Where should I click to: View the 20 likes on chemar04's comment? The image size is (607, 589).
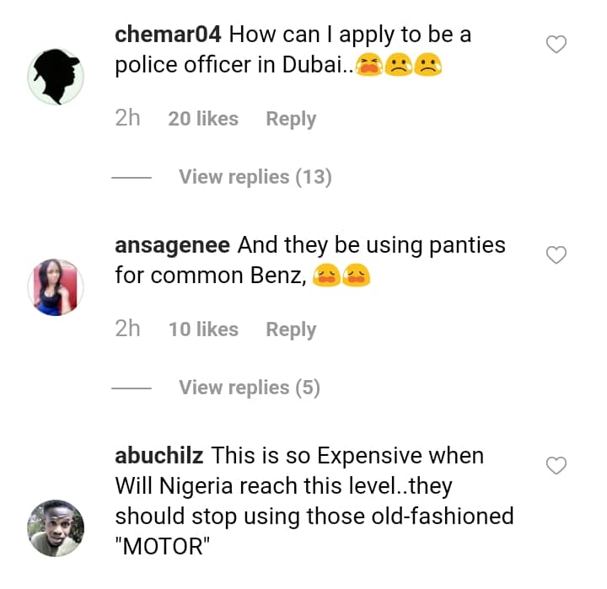(x=203, y=119)
